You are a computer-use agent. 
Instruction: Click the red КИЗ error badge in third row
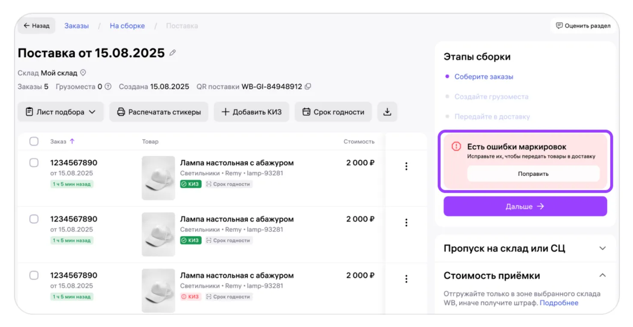(x=190, y=297)
